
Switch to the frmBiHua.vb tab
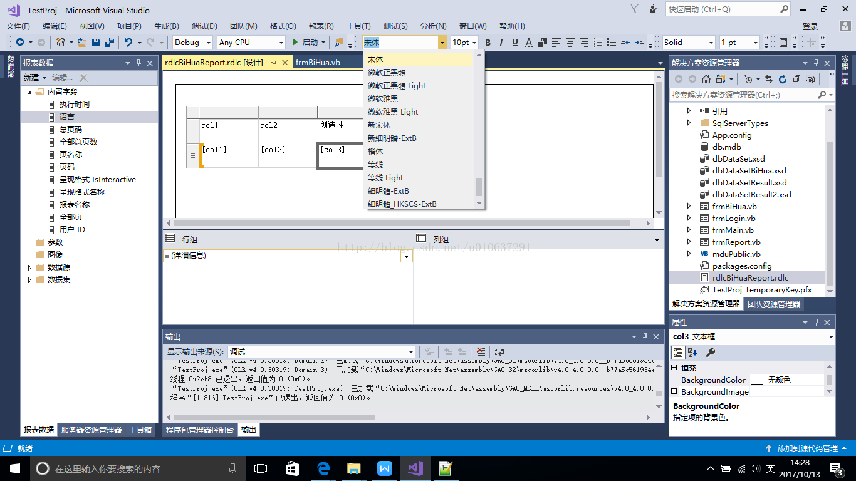[318, 62]
